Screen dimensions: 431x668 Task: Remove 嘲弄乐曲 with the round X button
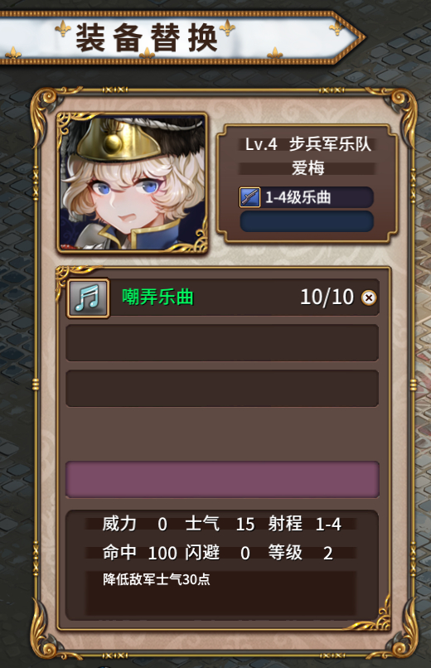pos(369,298)
